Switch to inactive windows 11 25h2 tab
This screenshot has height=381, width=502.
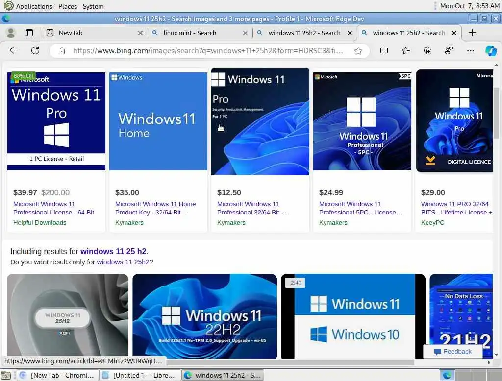304,33
